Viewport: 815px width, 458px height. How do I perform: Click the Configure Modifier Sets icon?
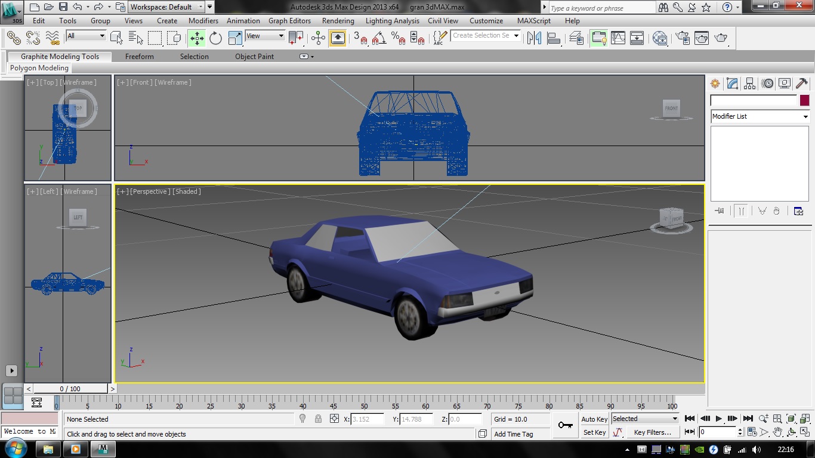pos(798,211)
